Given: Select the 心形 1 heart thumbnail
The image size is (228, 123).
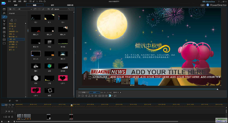Looking at the screenshot, I should click(63, 78).
